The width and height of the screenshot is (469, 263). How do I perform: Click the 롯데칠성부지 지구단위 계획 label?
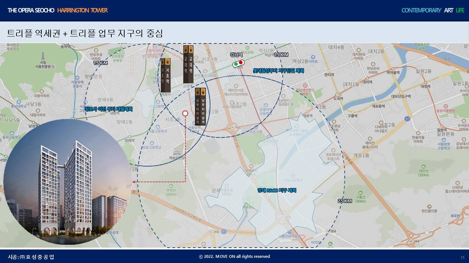[x=278, y=71]
